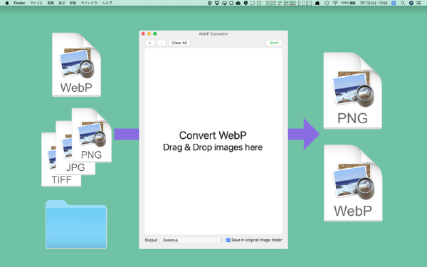Click the cloud upload menu bar icon
Viewport: 427px width, 267px height.
click(238, 3)
